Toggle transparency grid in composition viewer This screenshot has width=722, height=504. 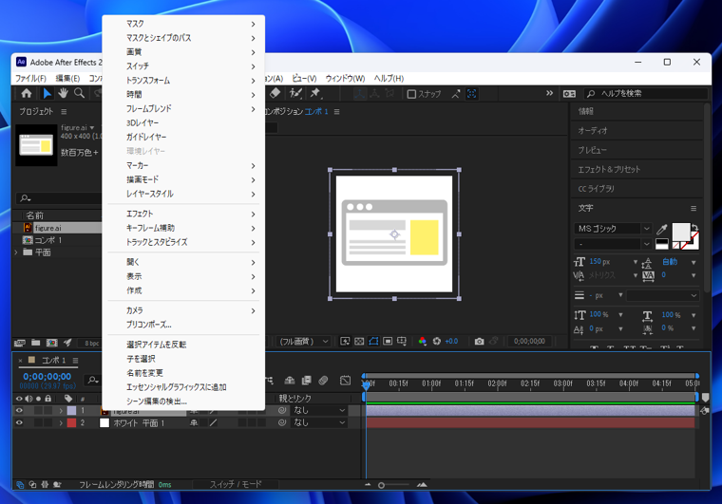[359, 341]
